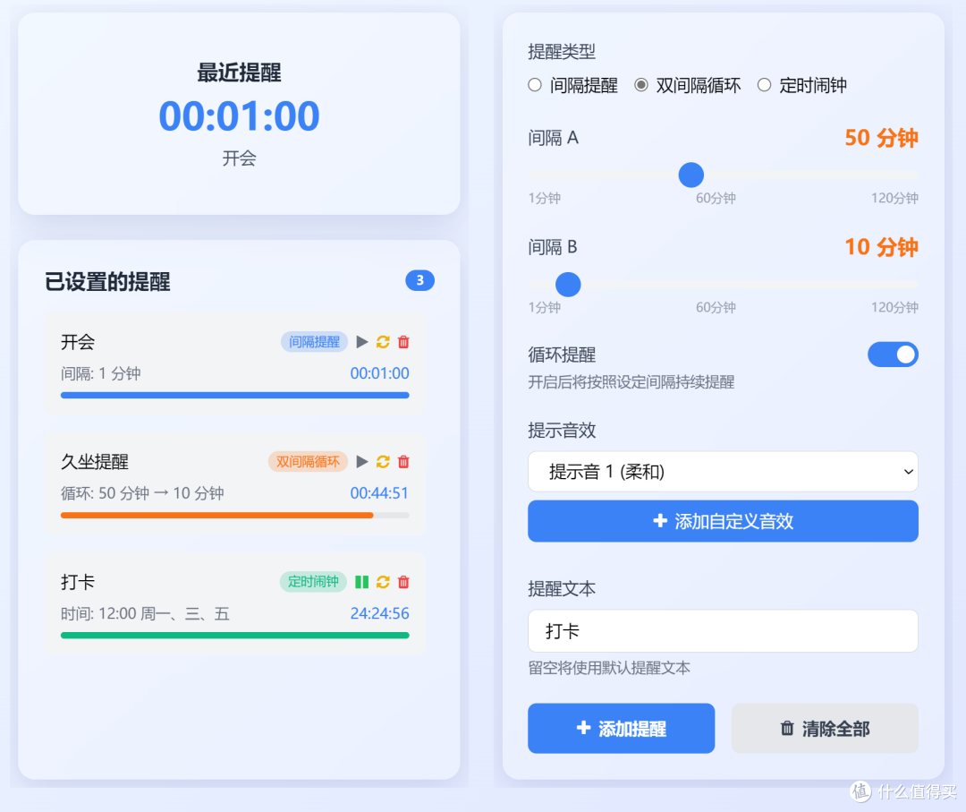This screenshot has height=812, width=966.
Task: Click the 定时闹钟 tag on 打卡
Action: tap(313, 581)
